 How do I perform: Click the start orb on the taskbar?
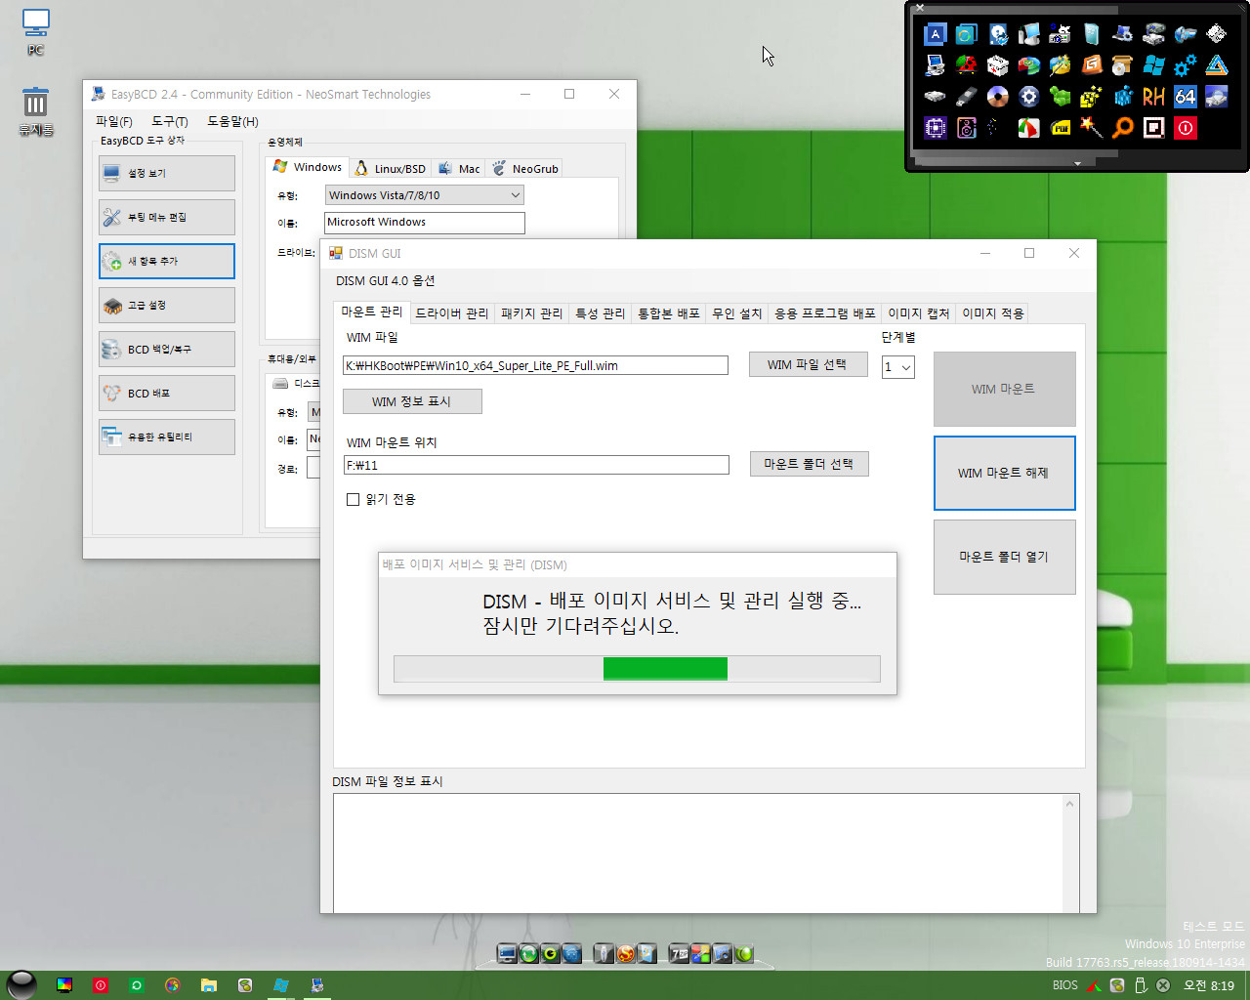[x=21, y=984]
